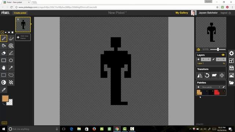Open the secondary transparent color picker

pyautogui.click(x=10, y=103)
